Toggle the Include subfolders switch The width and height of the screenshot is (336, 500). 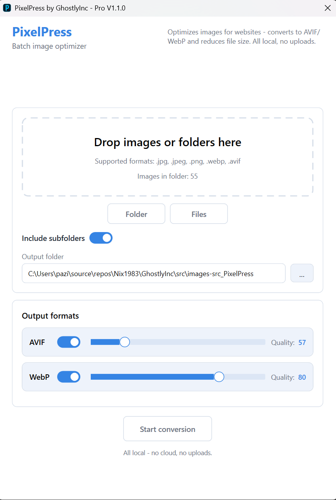pyautogui.click(x=101, y=238)
